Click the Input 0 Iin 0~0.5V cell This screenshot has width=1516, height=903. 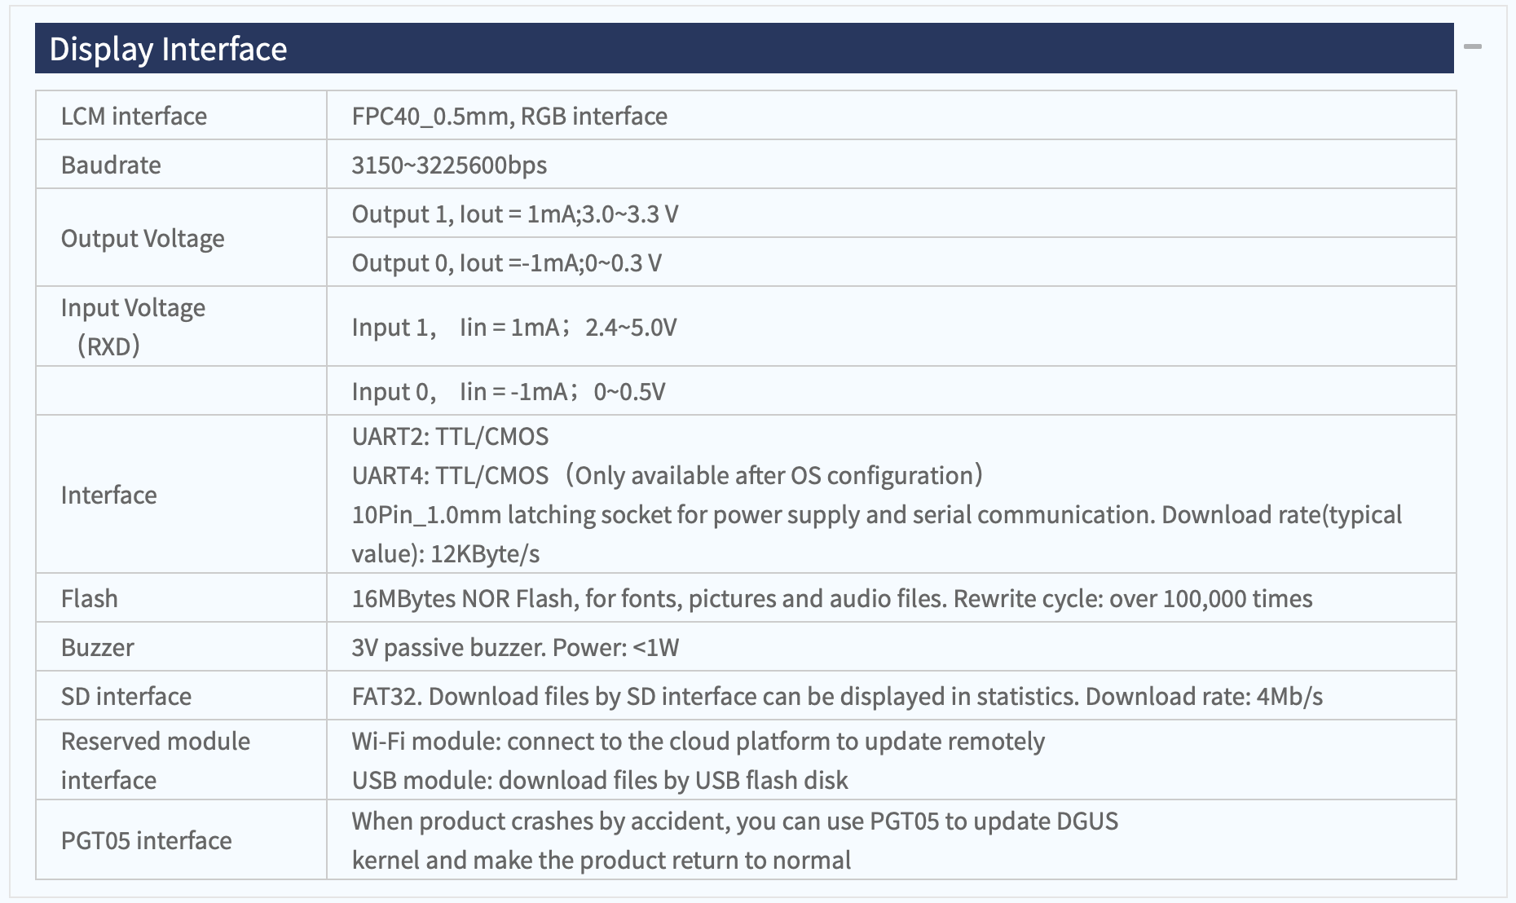click(892, 391)
